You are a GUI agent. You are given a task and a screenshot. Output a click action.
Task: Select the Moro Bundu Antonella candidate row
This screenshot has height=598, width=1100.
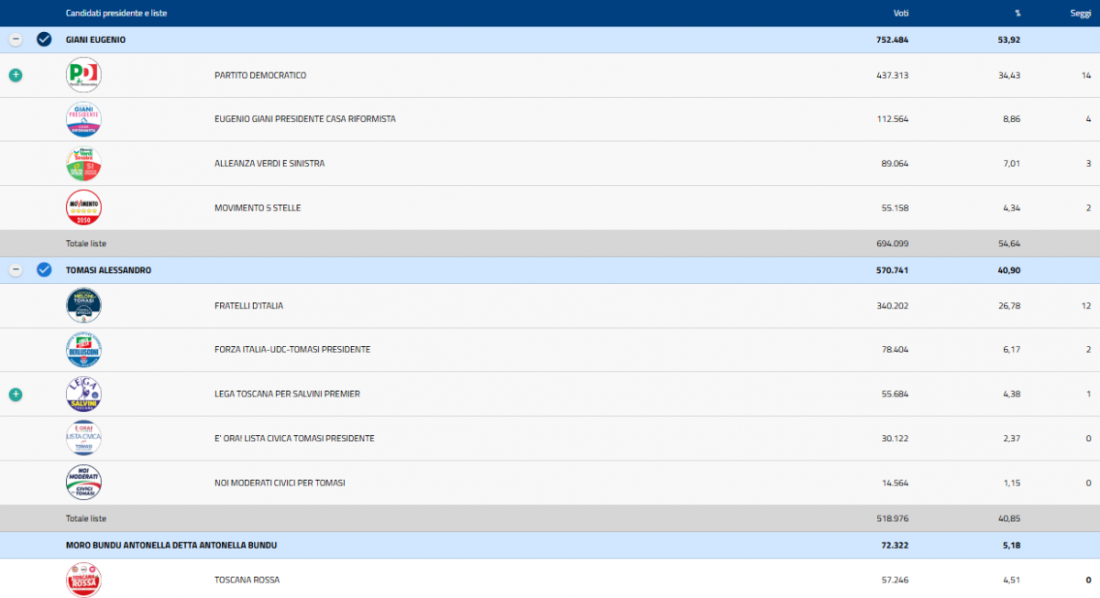tap(171, 546)
